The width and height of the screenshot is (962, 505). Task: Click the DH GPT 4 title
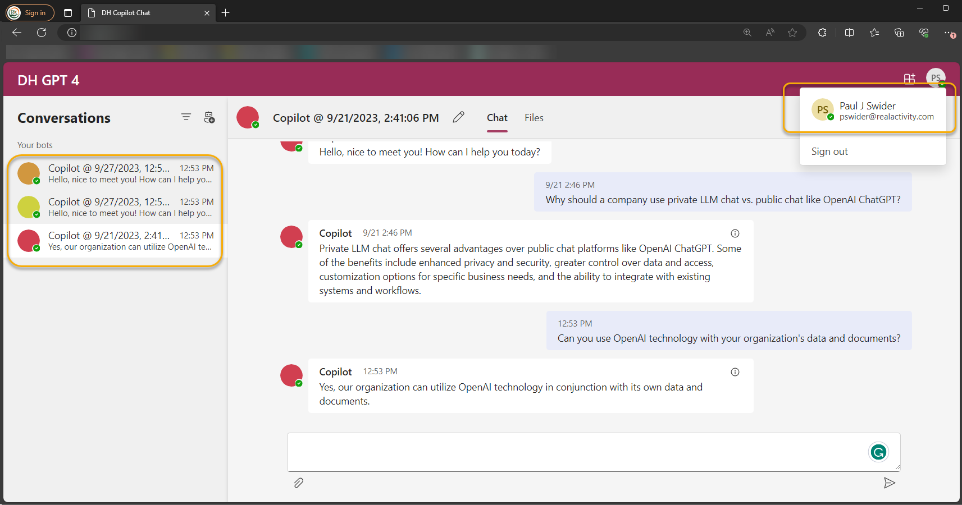(x=48, y=80)
